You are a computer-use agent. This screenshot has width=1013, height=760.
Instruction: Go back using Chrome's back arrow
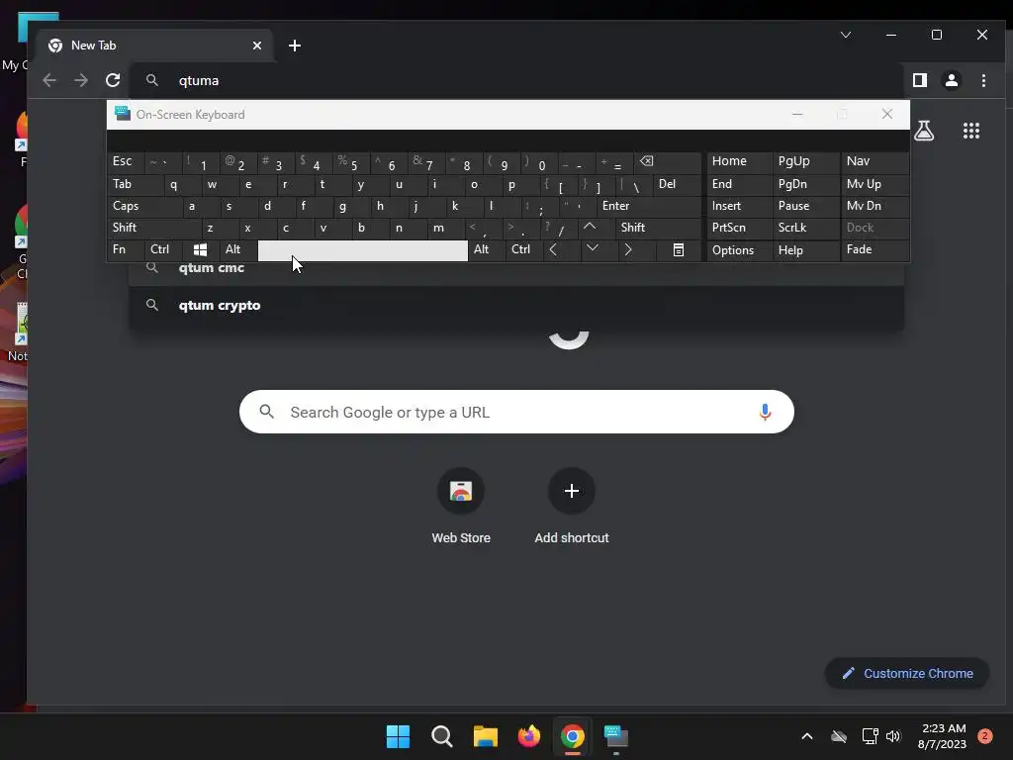pos(49,80)
